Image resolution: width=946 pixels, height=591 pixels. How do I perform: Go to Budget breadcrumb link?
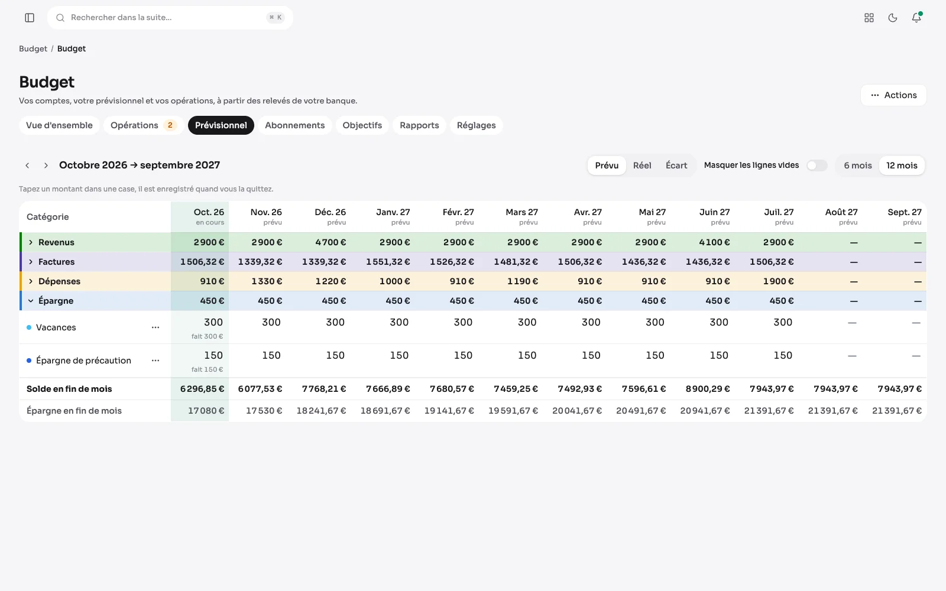(33, 48)
